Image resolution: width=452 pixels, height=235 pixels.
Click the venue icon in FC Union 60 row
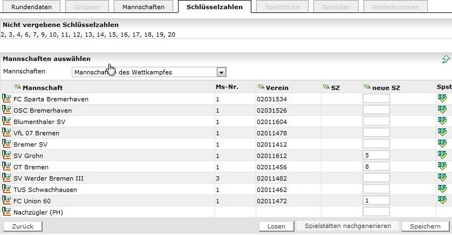pyautogui.click(x=441, y=201)
